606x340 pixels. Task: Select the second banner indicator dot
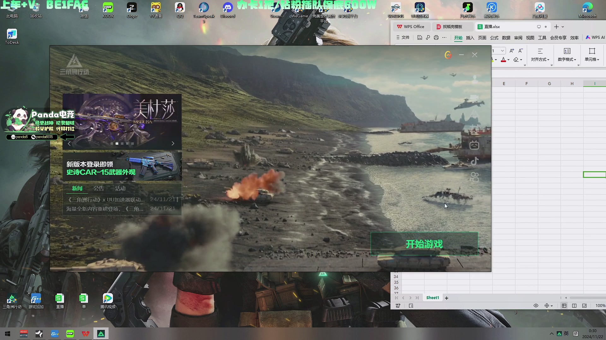pos(117,144)
